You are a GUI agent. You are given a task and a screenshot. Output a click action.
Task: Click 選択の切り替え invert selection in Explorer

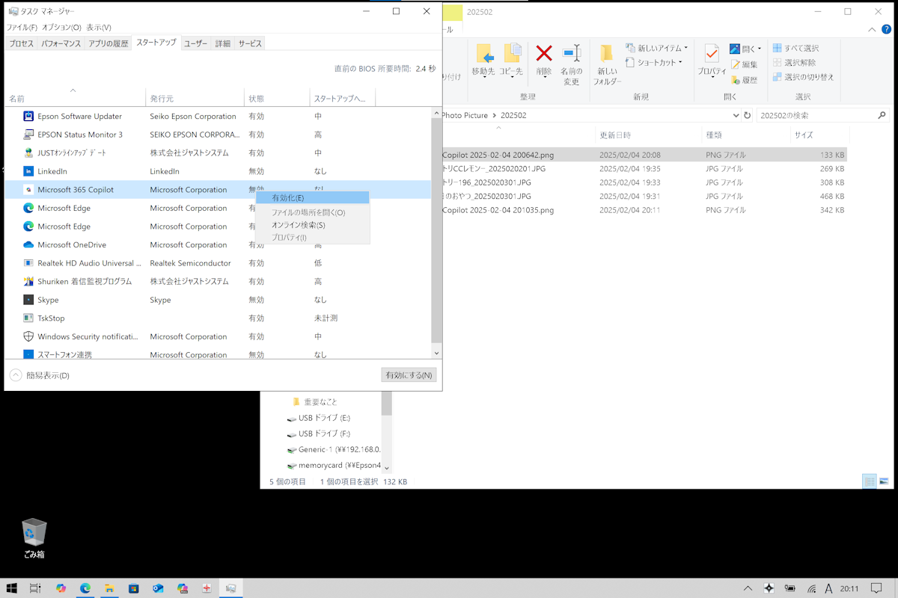point(803,77)
